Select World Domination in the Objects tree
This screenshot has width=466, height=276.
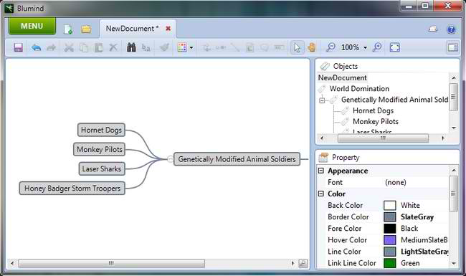tap(359, 88)
